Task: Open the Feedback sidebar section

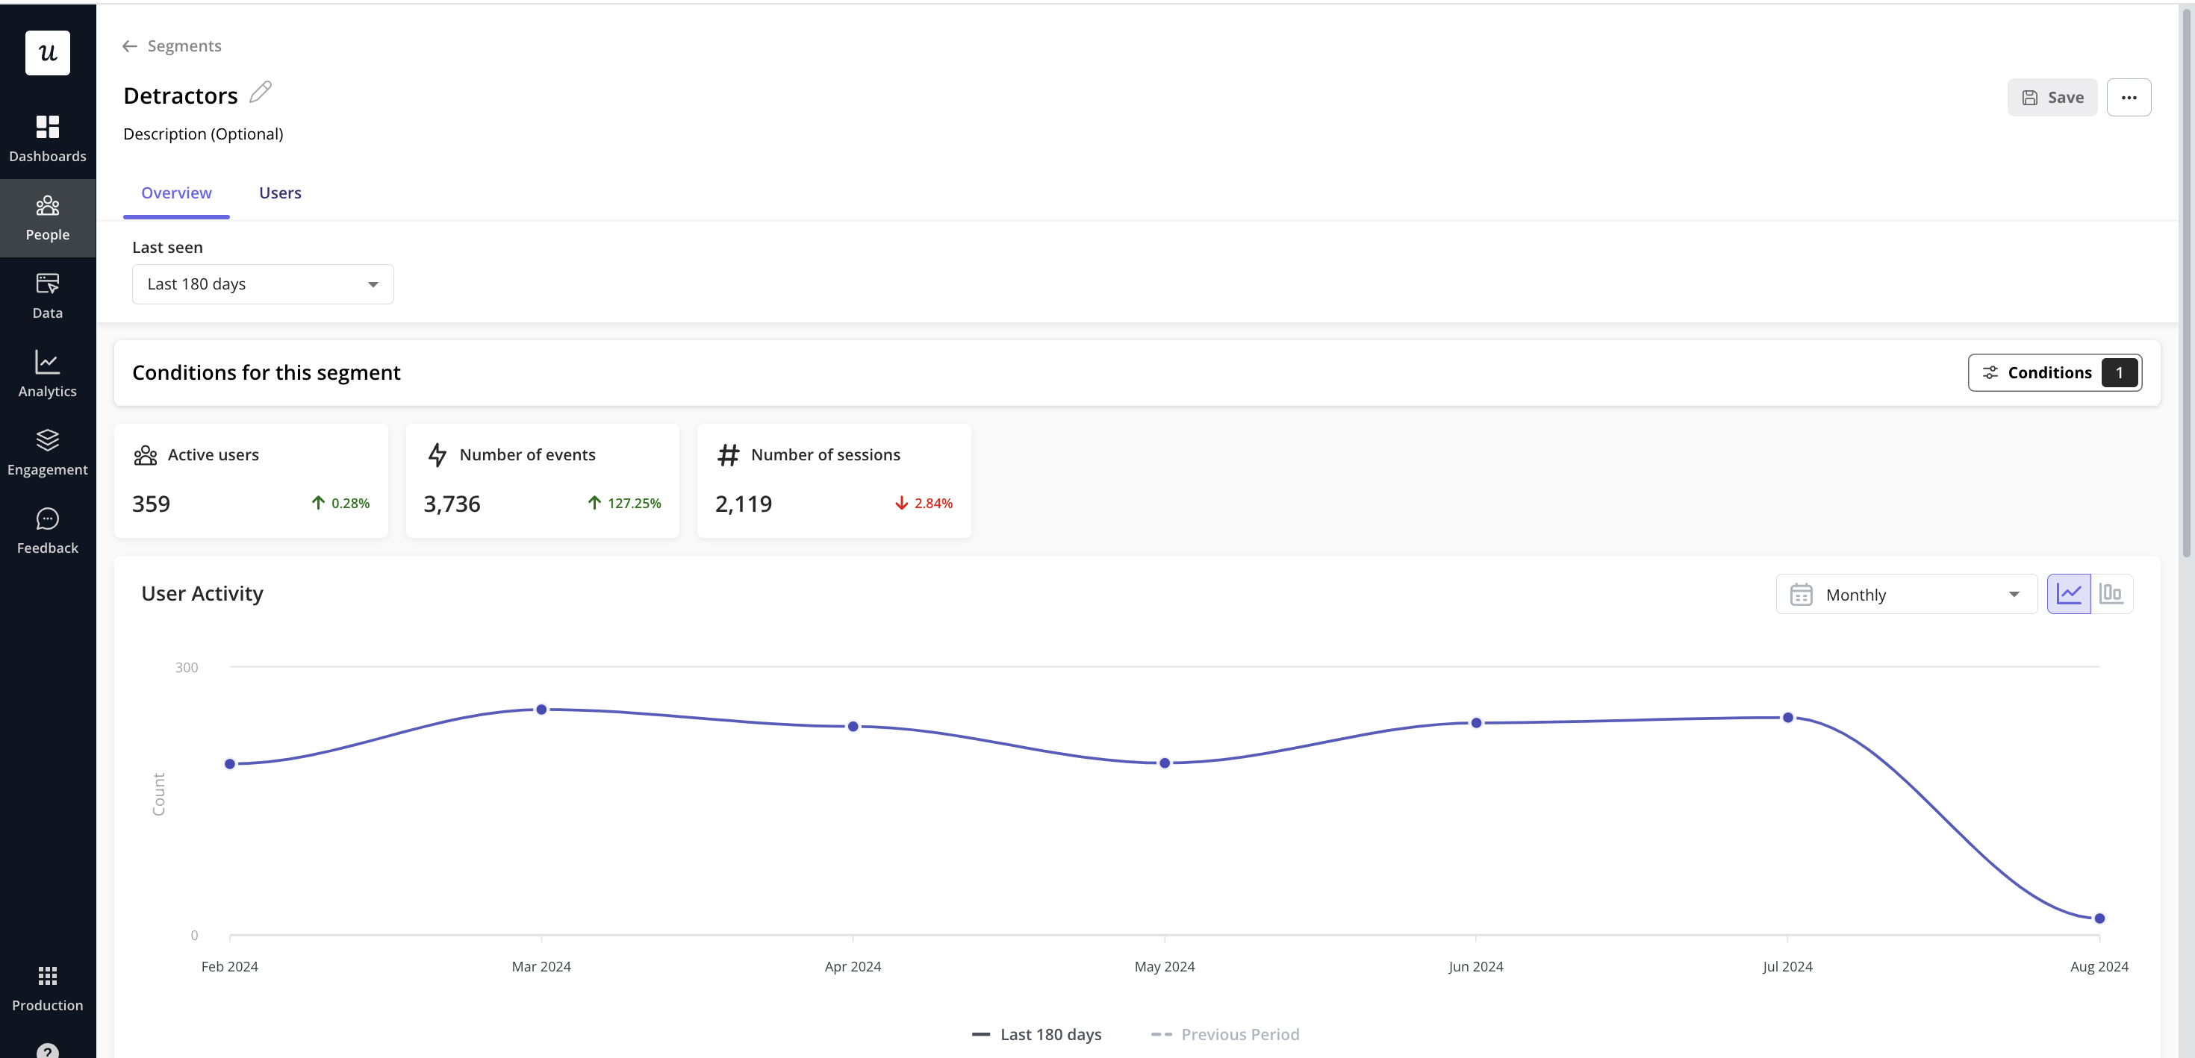Action: pyautogui.click(x=48, y=530)
